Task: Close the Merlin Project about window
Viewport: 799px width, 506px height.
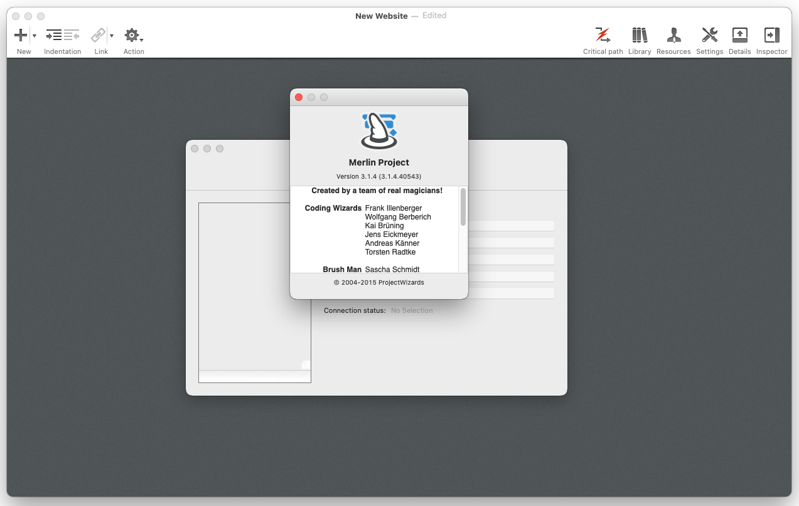Action: pyautogui.click(x=299, y=97)
